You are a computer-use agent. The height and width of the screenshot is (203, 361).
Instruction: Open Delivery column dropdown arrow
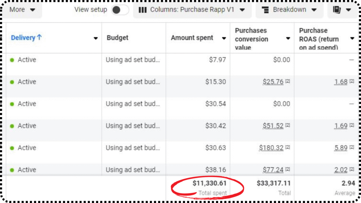point(96,38)
